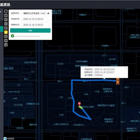140x140 pixels.
Task: Select the measure/ruler tool icon
Action: 6,28
